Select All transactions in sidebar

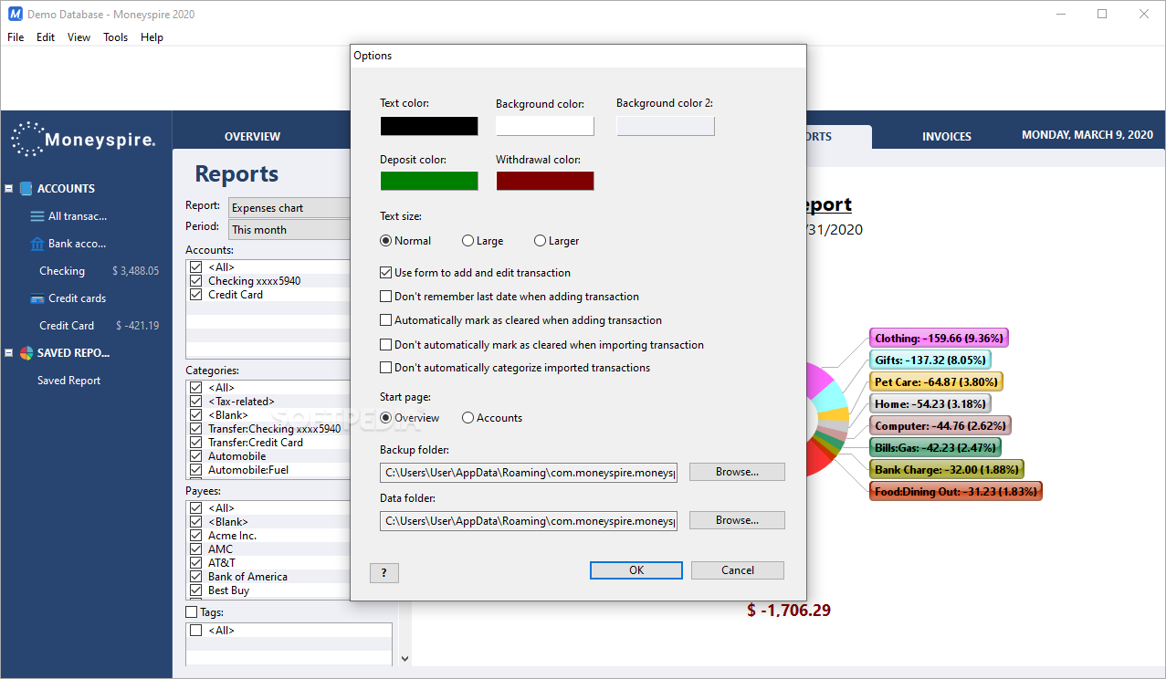(x=78, y=216)
